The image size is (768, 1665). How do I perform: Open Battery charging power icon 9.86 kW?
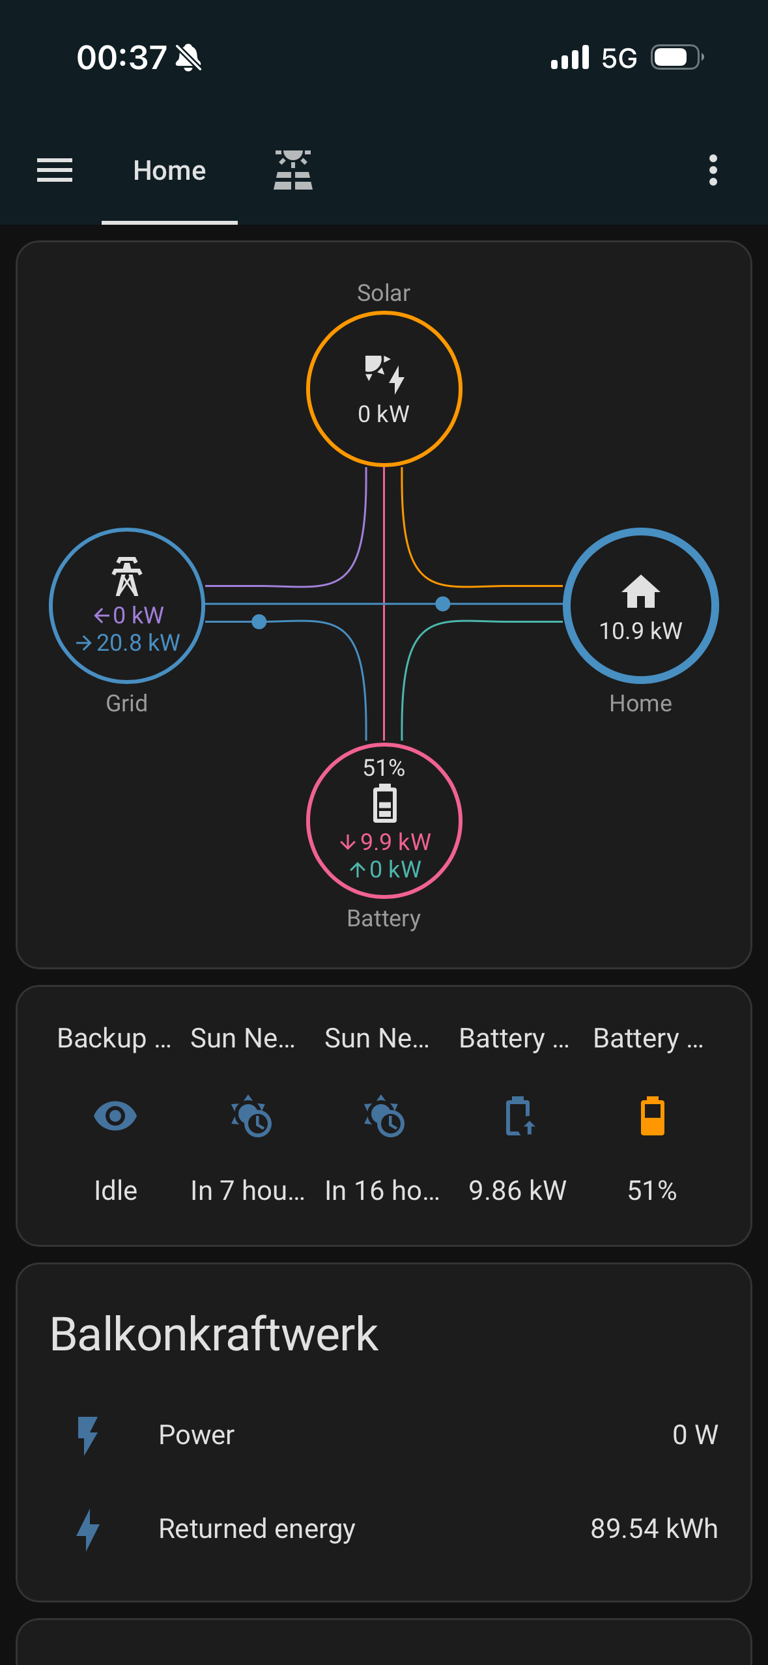519,1116
